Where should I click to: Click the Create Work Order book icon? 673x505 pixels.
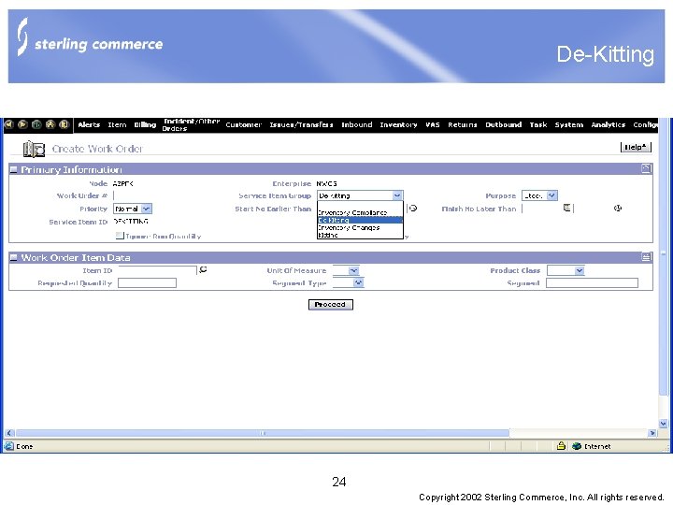point(34,149)
